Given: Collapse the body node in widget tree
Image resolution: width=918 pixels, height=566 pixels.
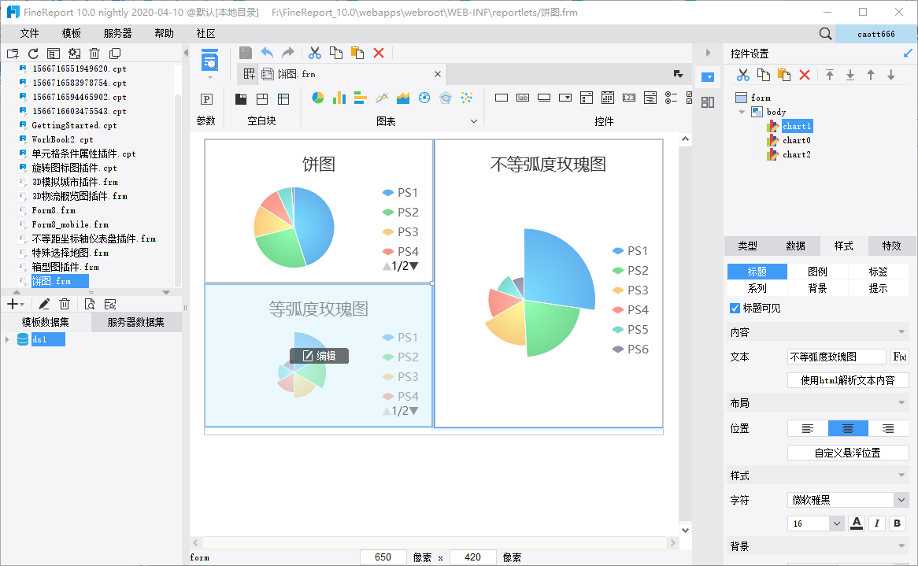Looking at the screenshot, I should click(x=742, y=112).
